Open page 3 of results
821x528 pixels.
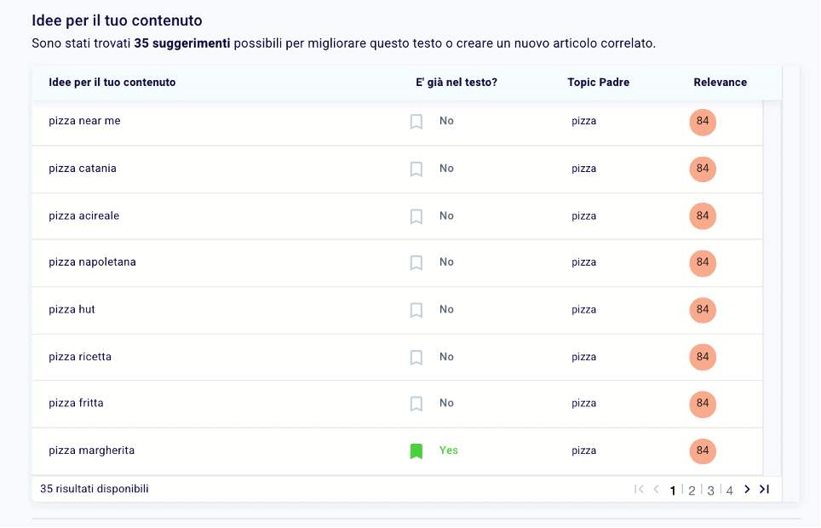[710, 491]
